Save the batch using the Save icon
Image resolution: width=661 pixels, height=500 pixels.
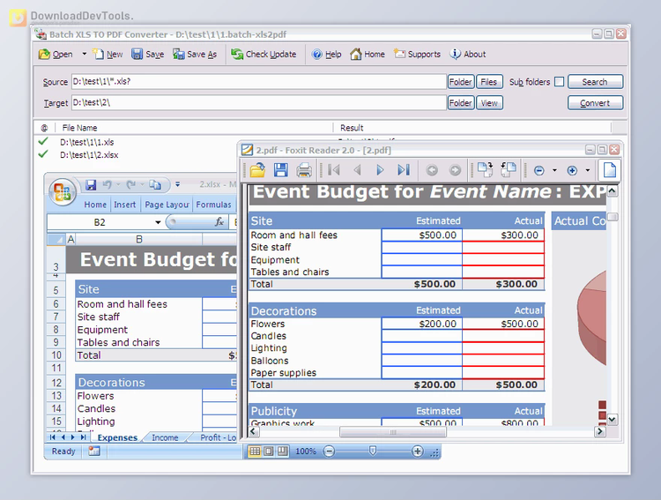click(147, 54)
